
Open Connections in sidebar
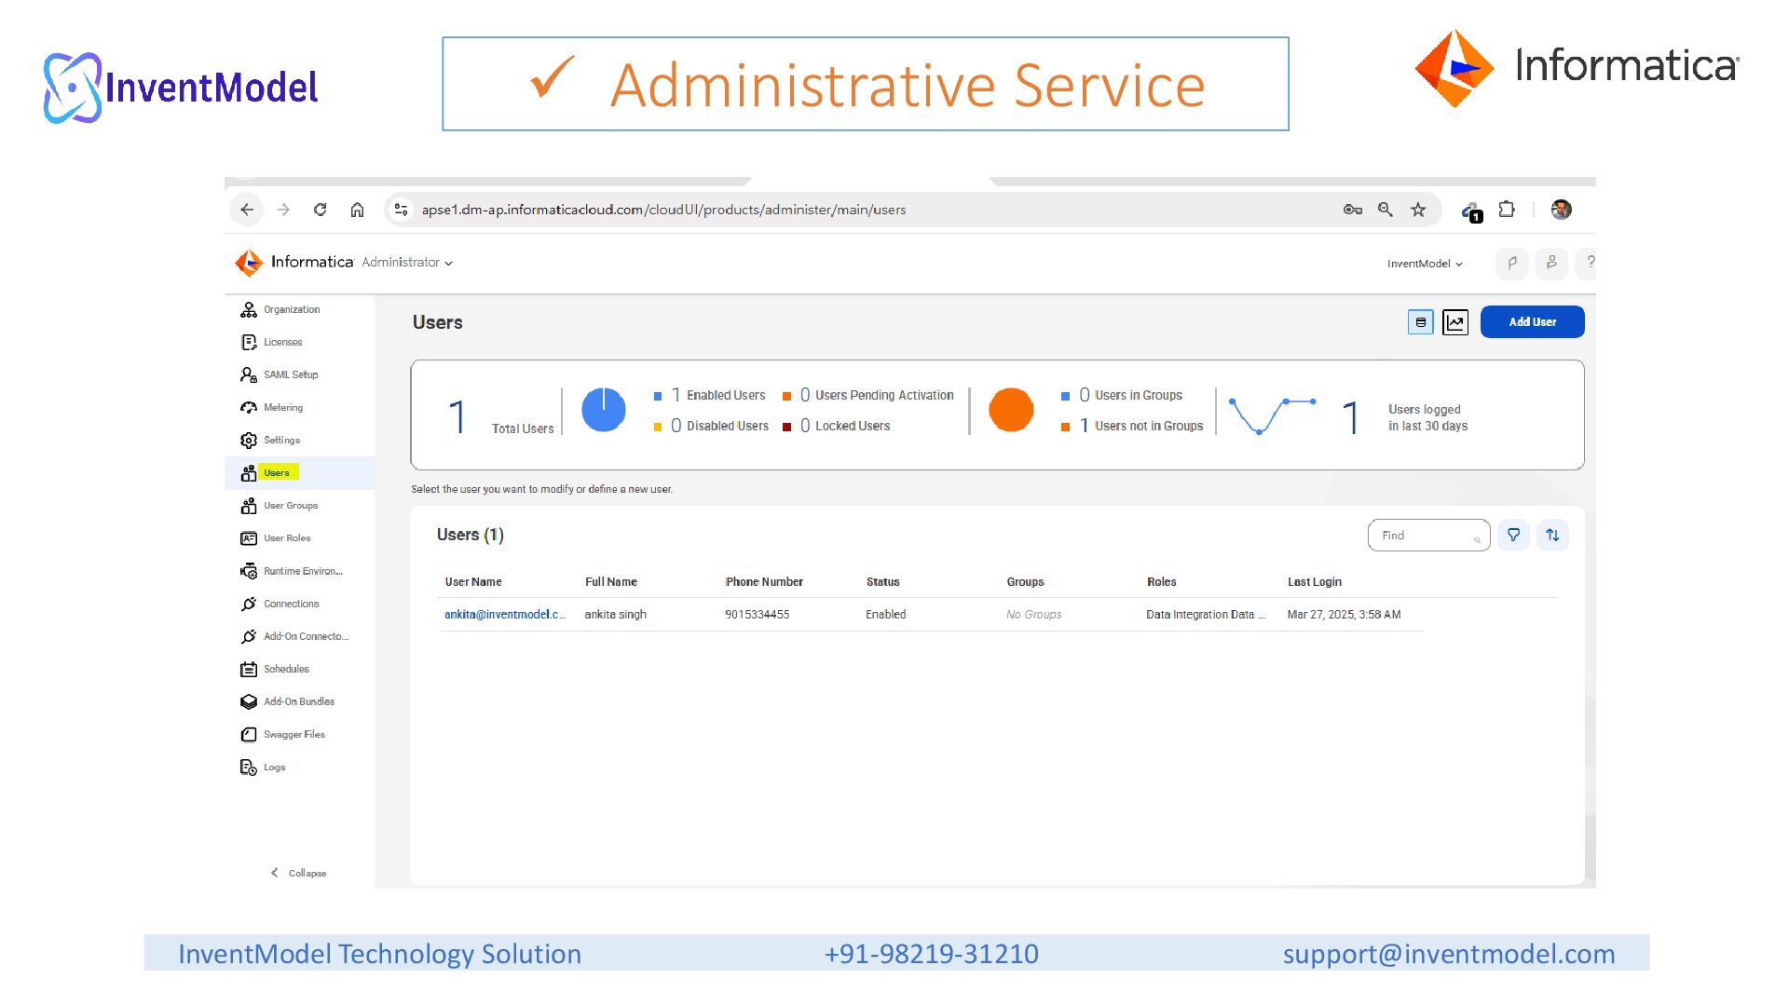tap(299, 604)
